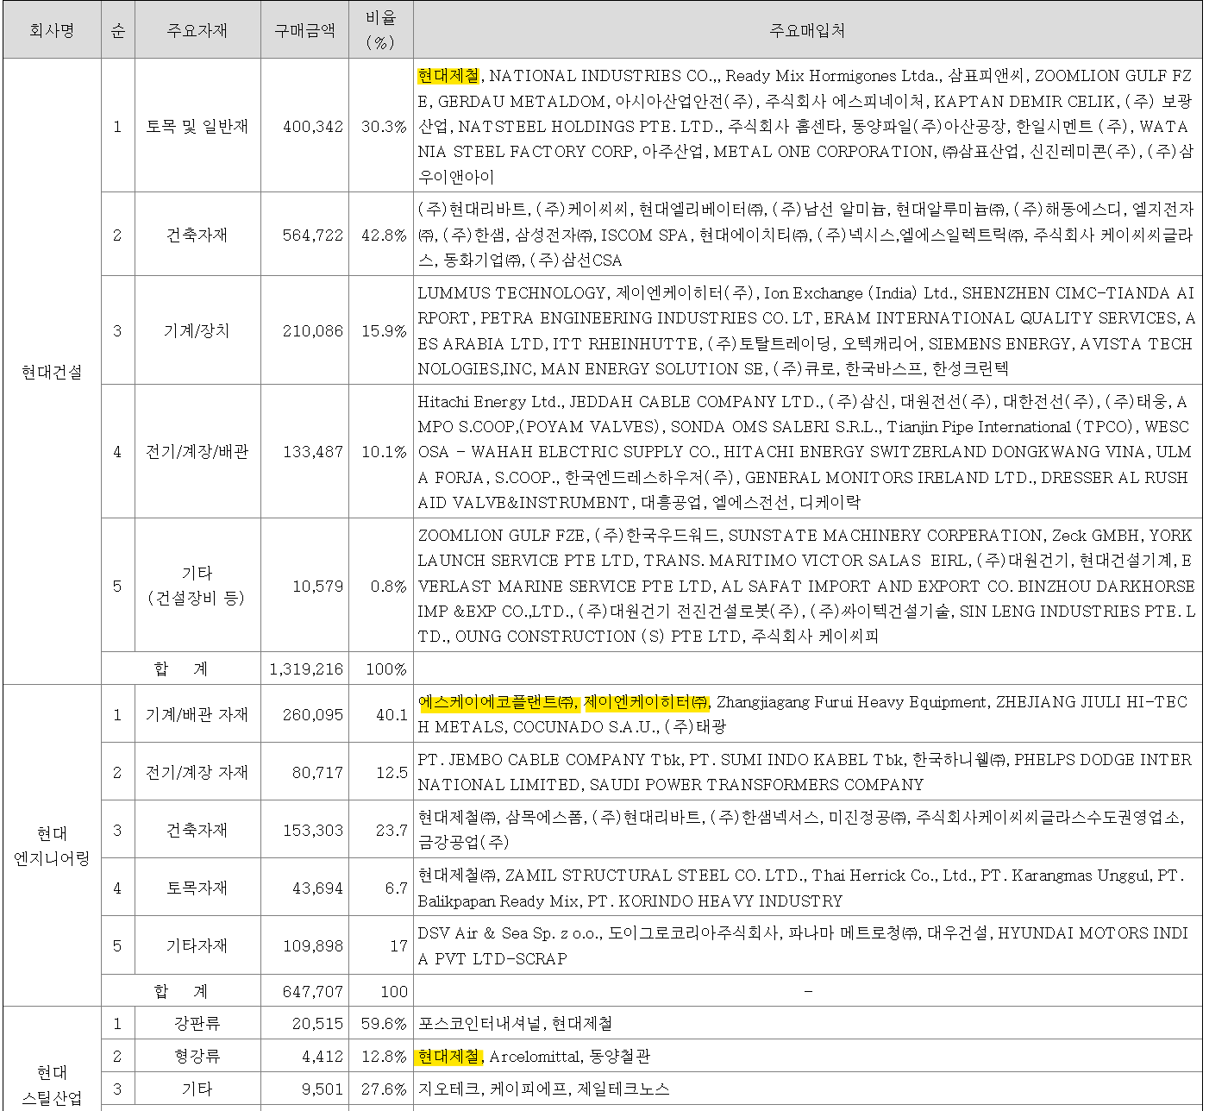Click the 주요자재 column header

pyautogui.click(x=197, y=30)
